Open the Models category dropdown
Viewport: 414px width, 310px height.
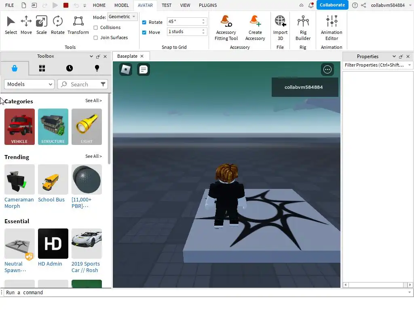pos(29,84)
